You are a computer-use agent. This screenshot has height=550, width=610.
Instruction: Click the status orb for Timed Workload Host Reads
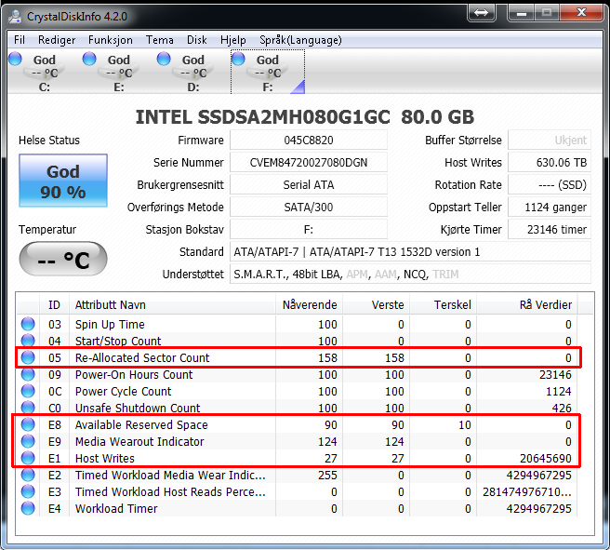pos(28,491)
